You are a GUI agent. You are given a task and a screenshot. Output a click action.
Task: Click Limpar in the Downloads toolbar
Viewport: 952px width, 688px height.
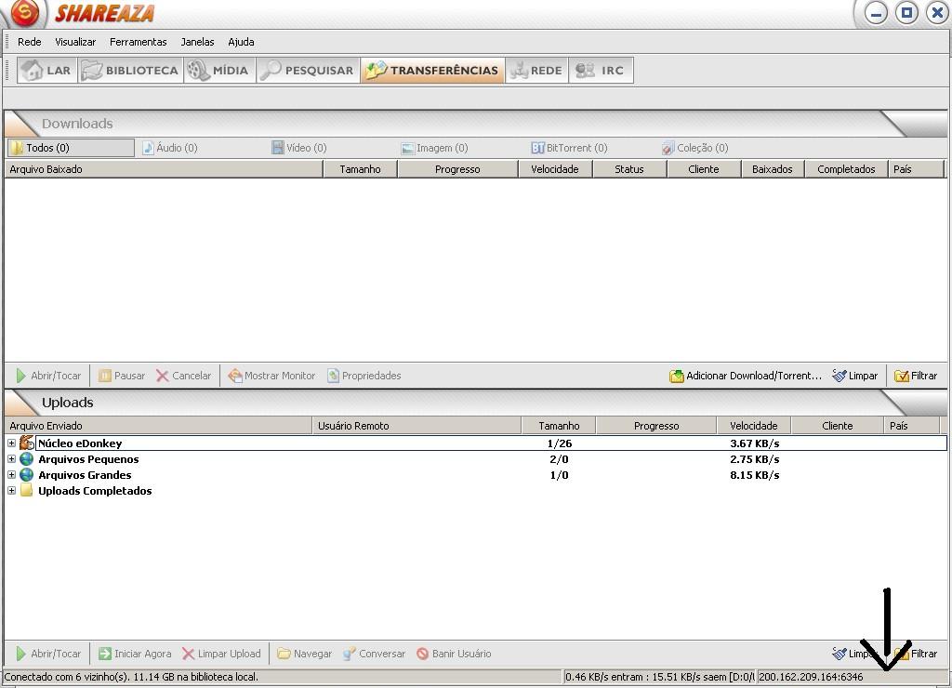tap(855, 376)
